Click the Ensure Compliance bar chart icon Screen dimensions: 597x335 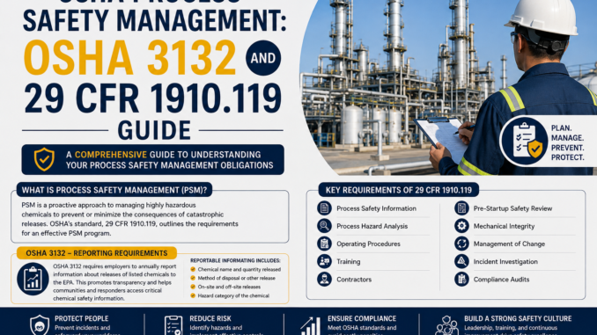pos(310,326)
